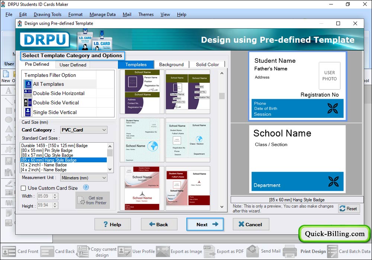This screenshot has height=260, width=372.
Task: Increase Width spinner value
Action: click(55, 195)
